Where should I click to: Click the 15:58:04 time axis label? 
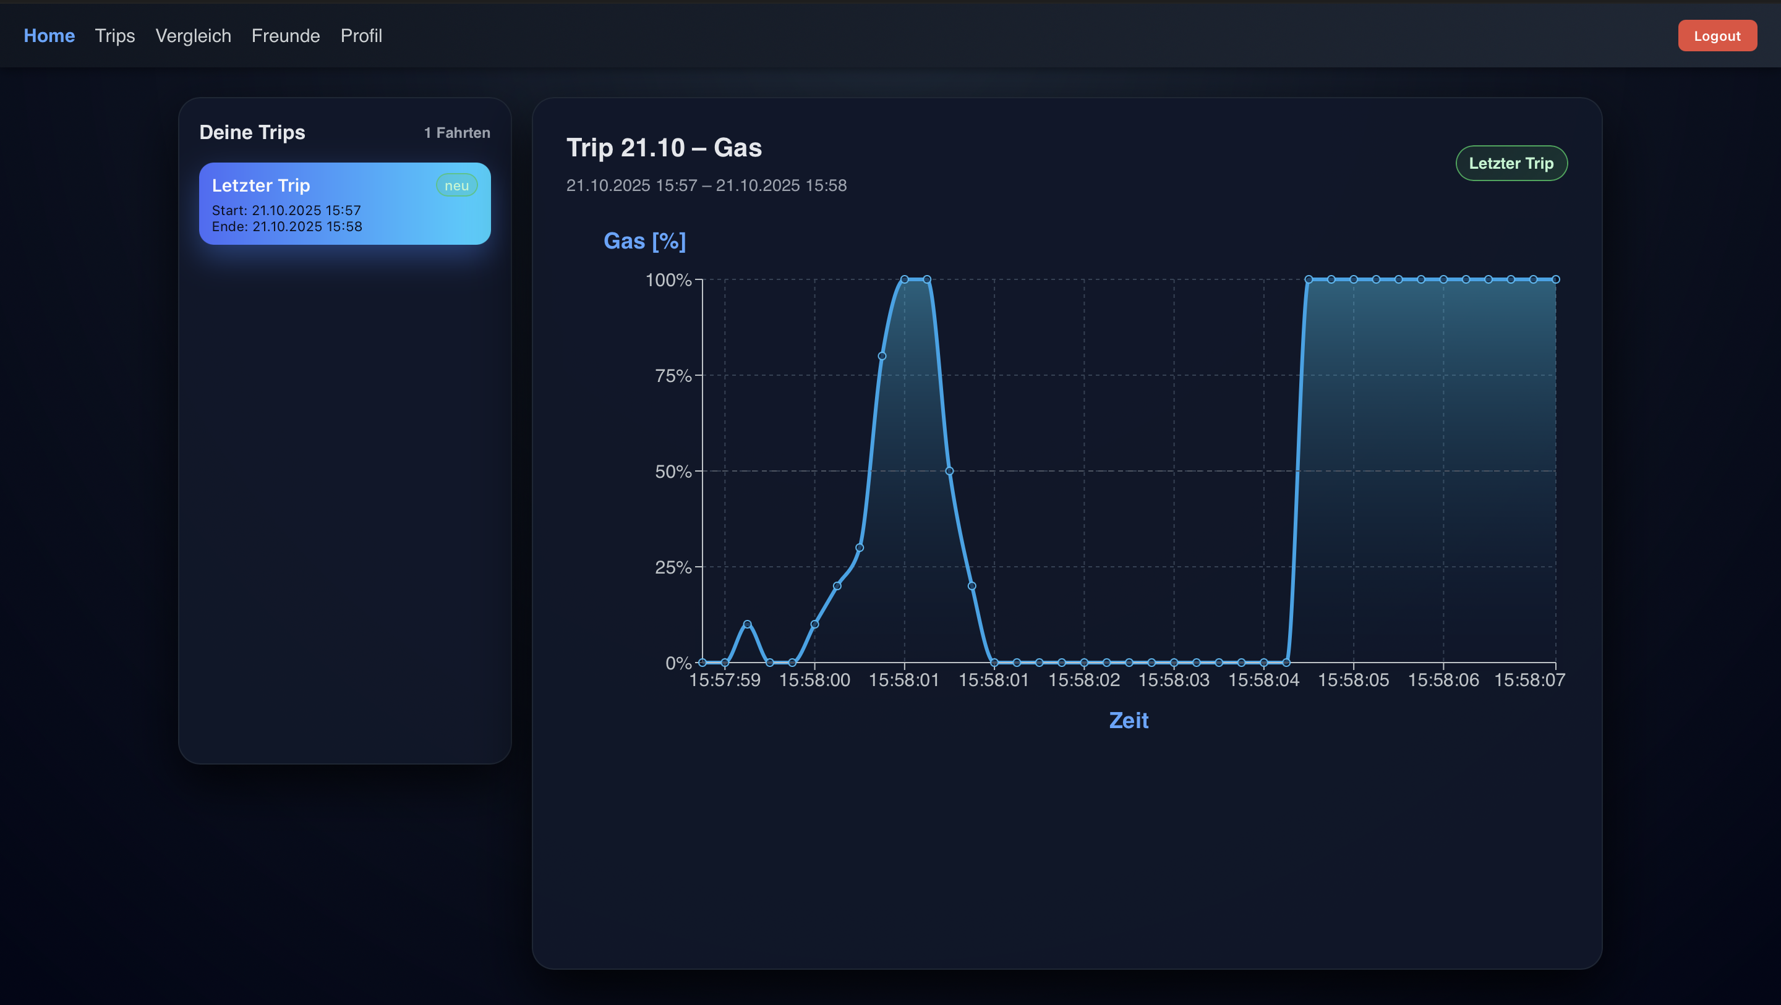[1263, 680]
